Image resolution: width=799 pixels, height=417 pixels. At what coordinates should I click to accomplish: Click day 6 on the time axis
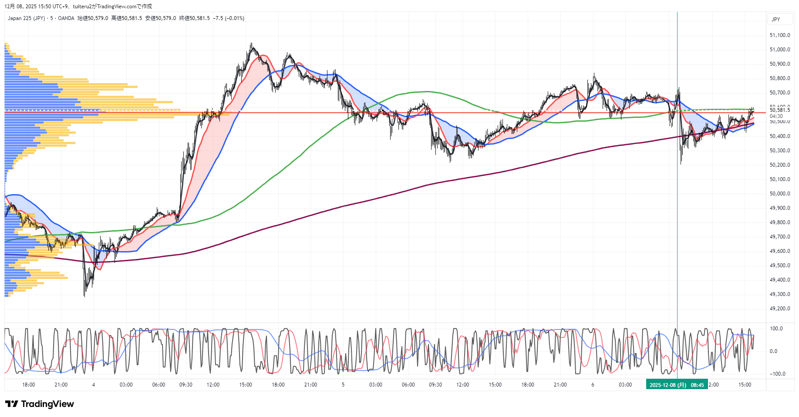point(593,385)
